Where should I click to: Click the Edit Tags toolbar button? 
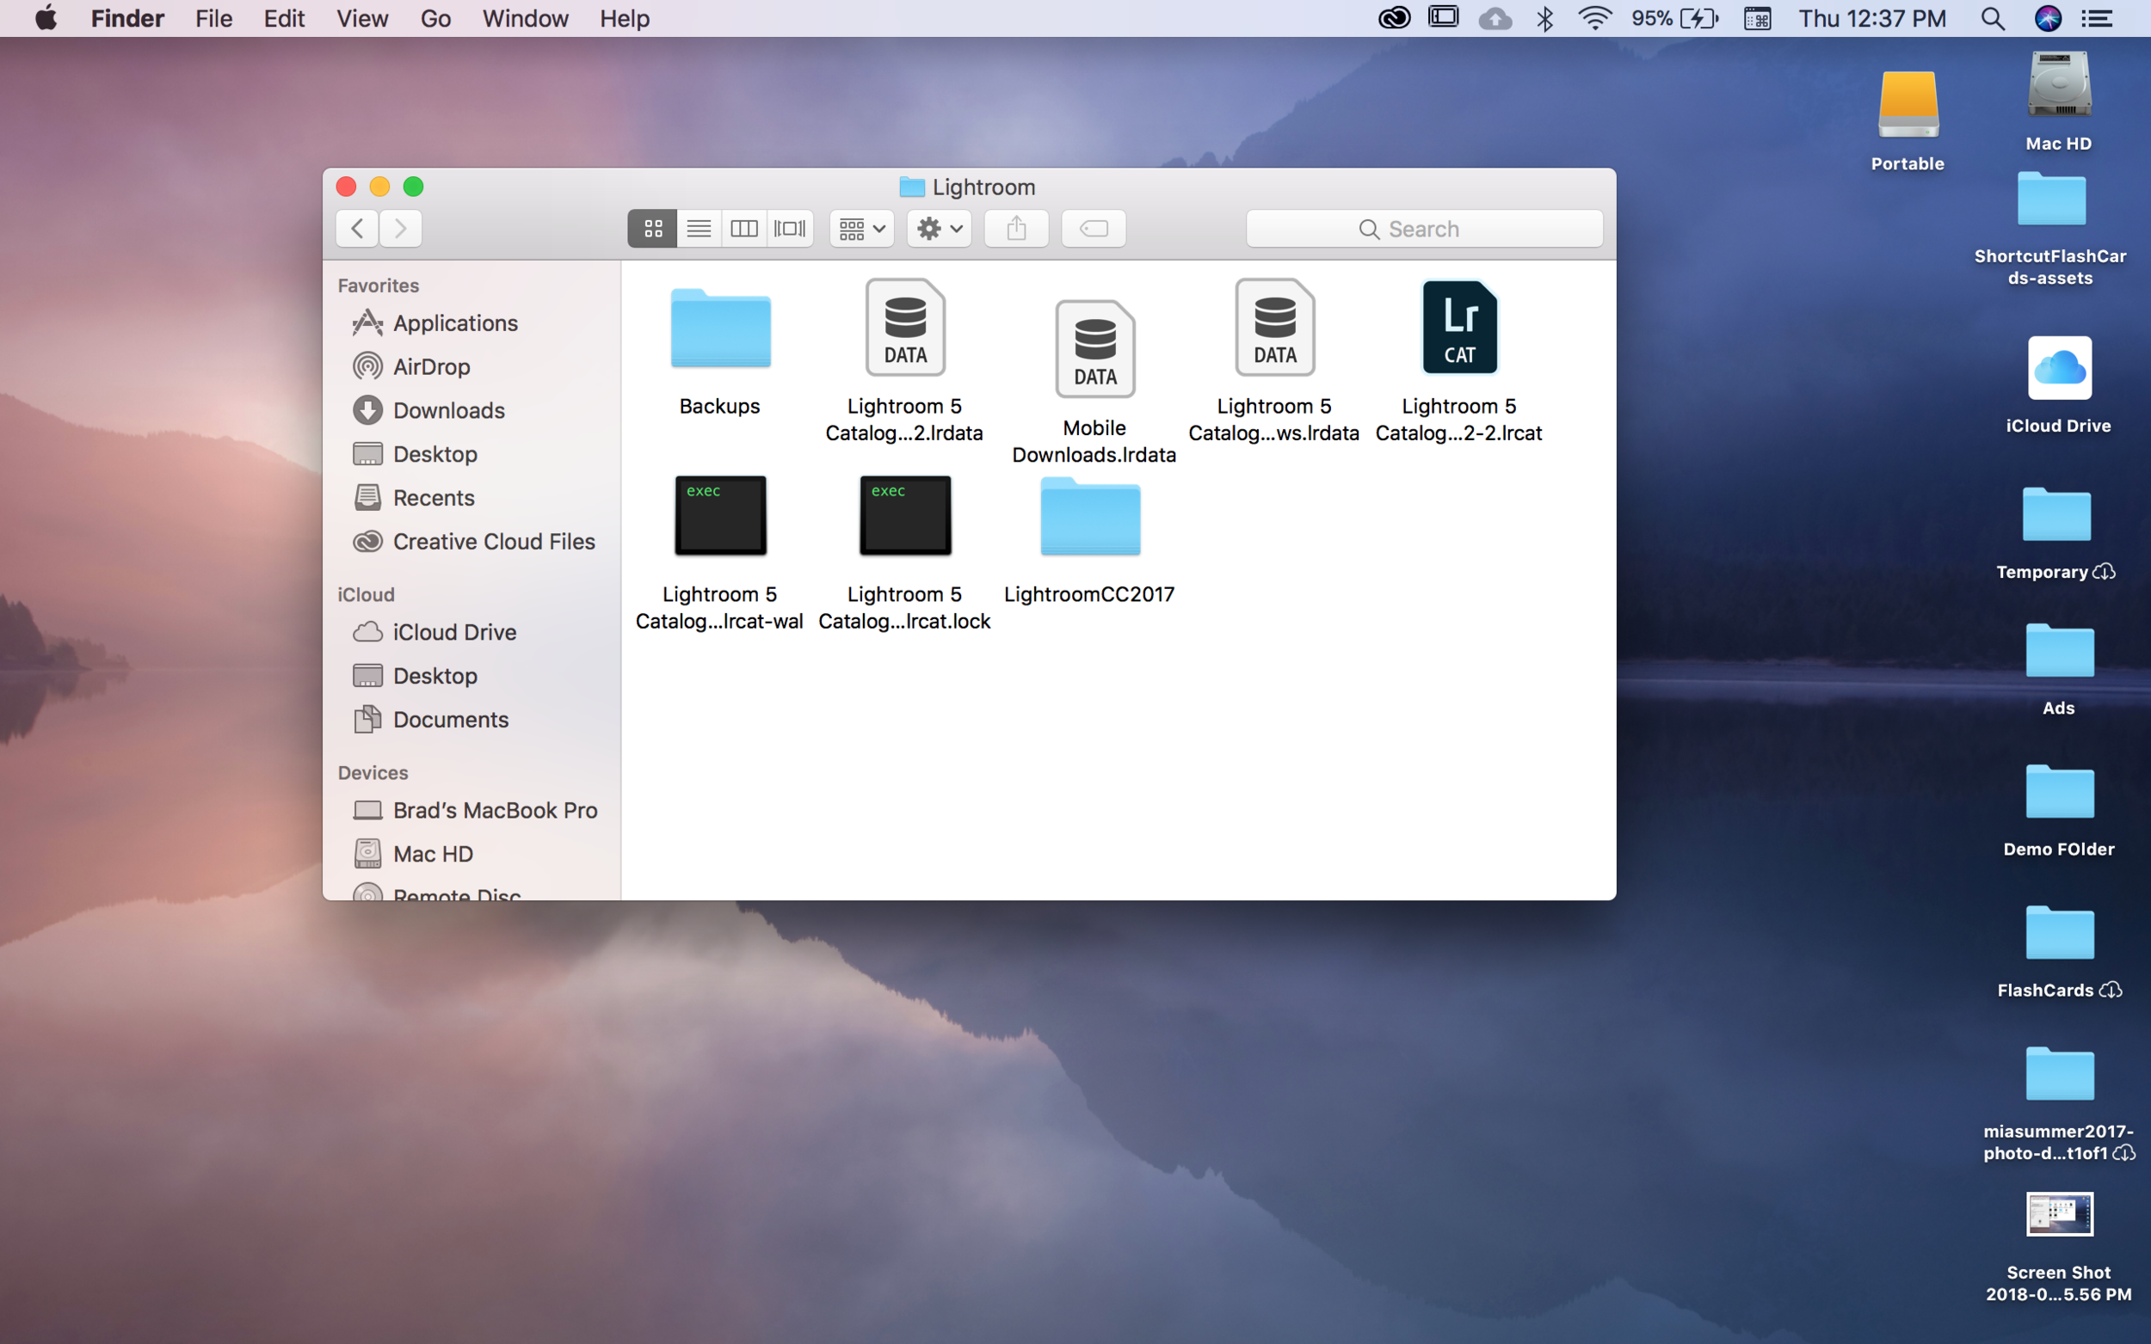click(x=1094, y=229)
